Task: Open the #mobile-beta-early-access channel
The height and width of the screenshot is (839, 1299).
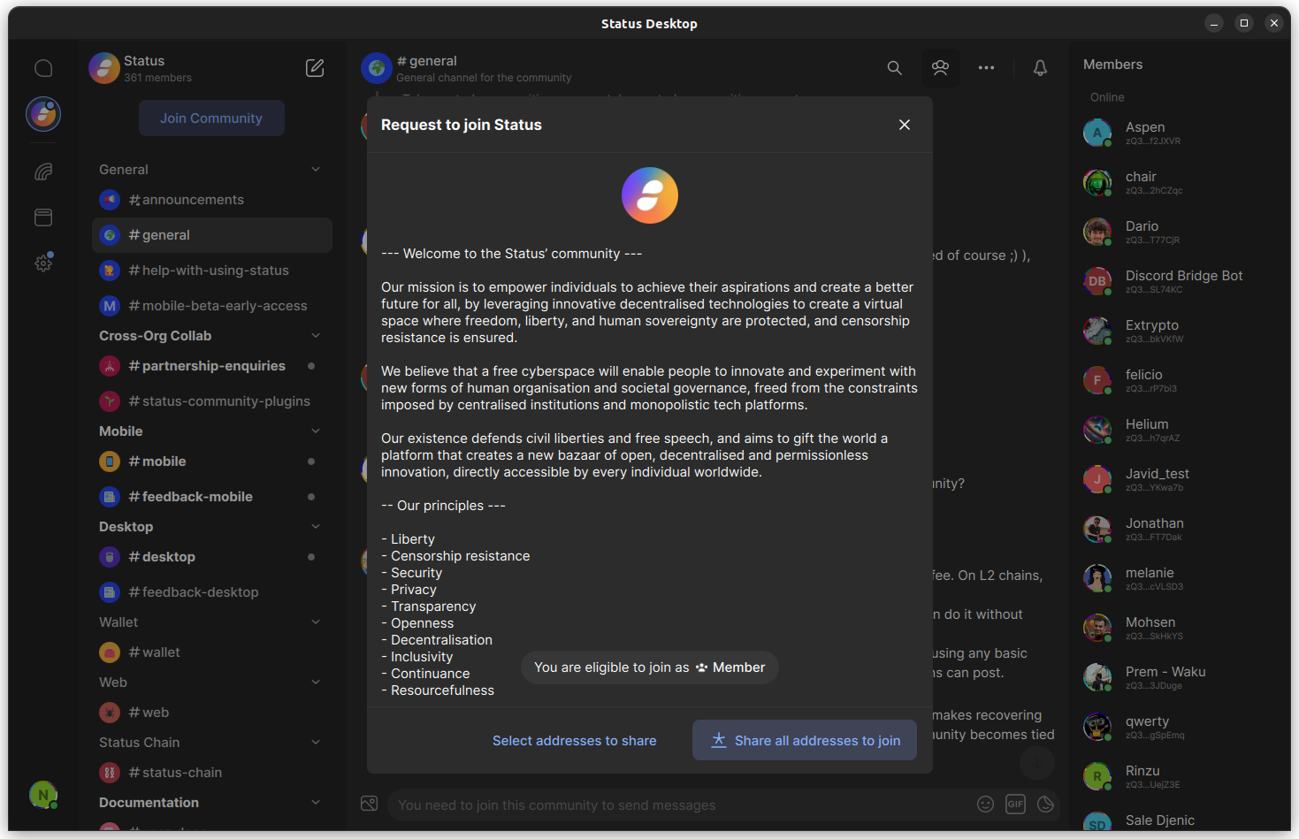Action: (x=212, y=306)
